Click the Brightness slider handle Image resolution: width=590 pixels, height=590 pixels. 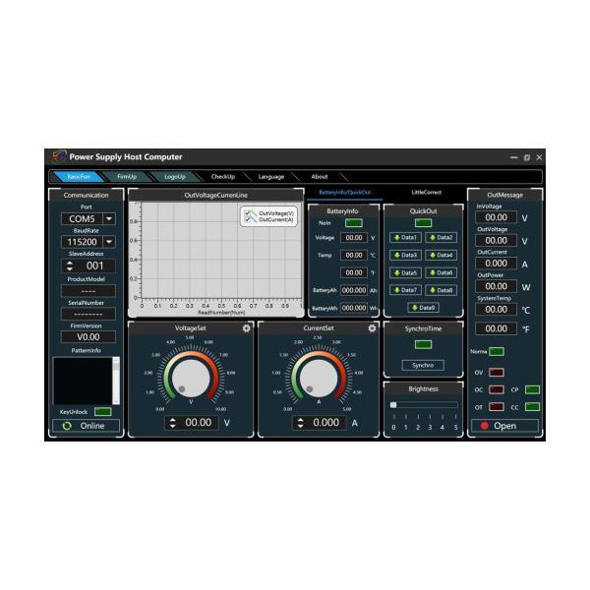coord(393,404)
